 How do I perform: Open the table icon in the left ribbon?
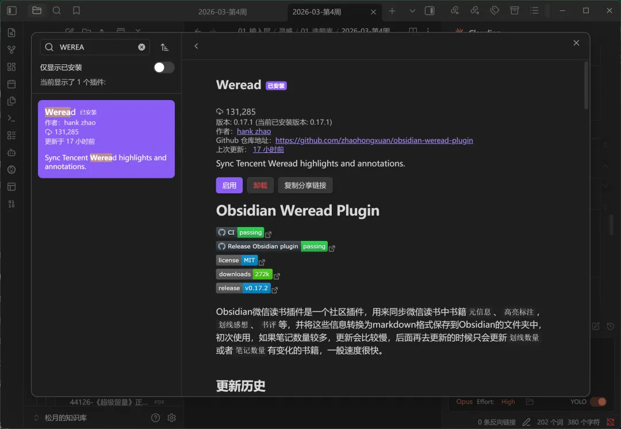[11, 186]
